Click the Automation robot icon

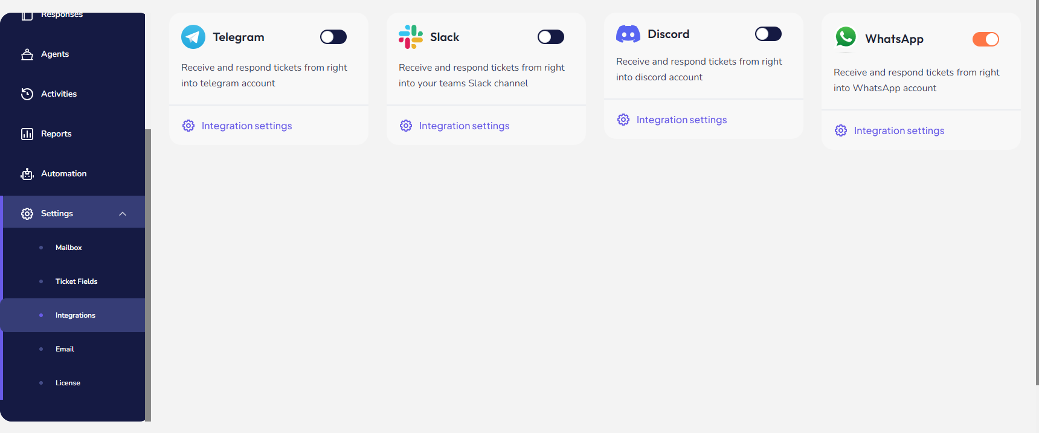coord(27,174)
